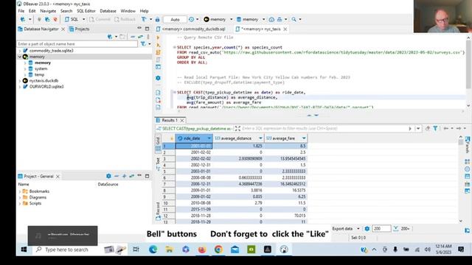Click the toolbar search magnifier icon
This screenshot has height=265, width=472.
(x=294, y=19)
